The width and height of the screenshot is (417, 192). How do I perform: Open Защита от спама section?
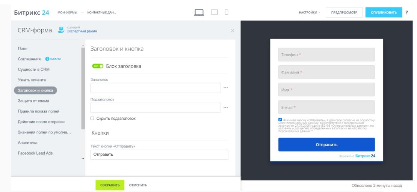click(x=33, y=101)
